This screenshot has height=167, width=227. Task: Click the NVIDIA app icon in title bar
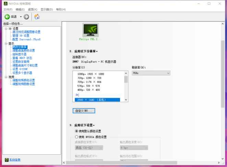[x=5, y=3]
